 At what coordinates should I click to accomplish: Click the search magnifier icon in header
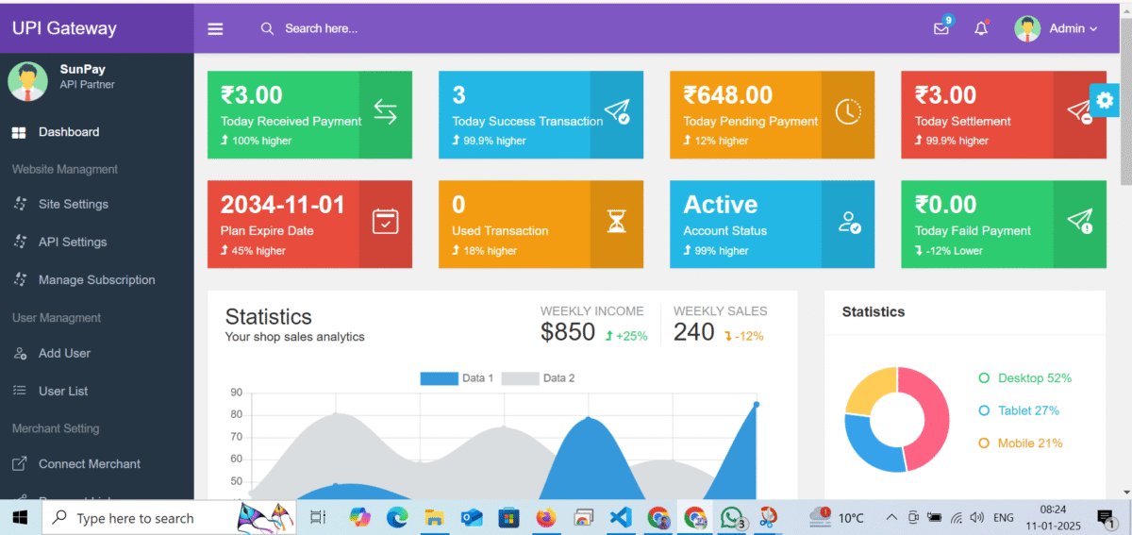268,29
